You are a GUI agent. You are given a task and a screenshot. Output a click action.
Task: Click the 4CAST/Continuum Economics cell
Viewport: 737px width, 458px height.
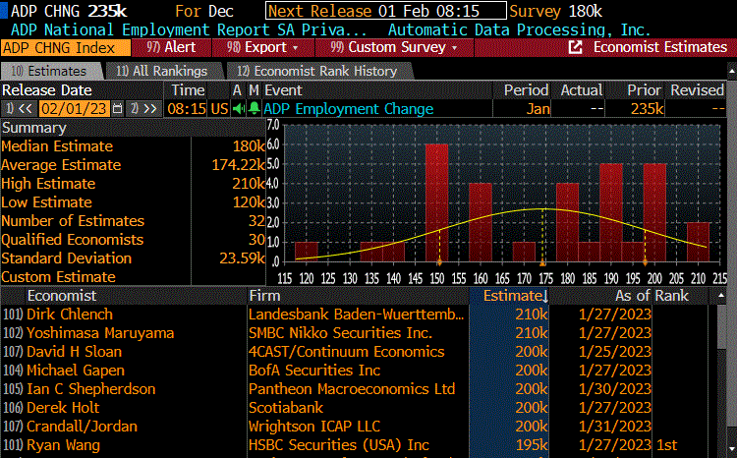[347, 352]
